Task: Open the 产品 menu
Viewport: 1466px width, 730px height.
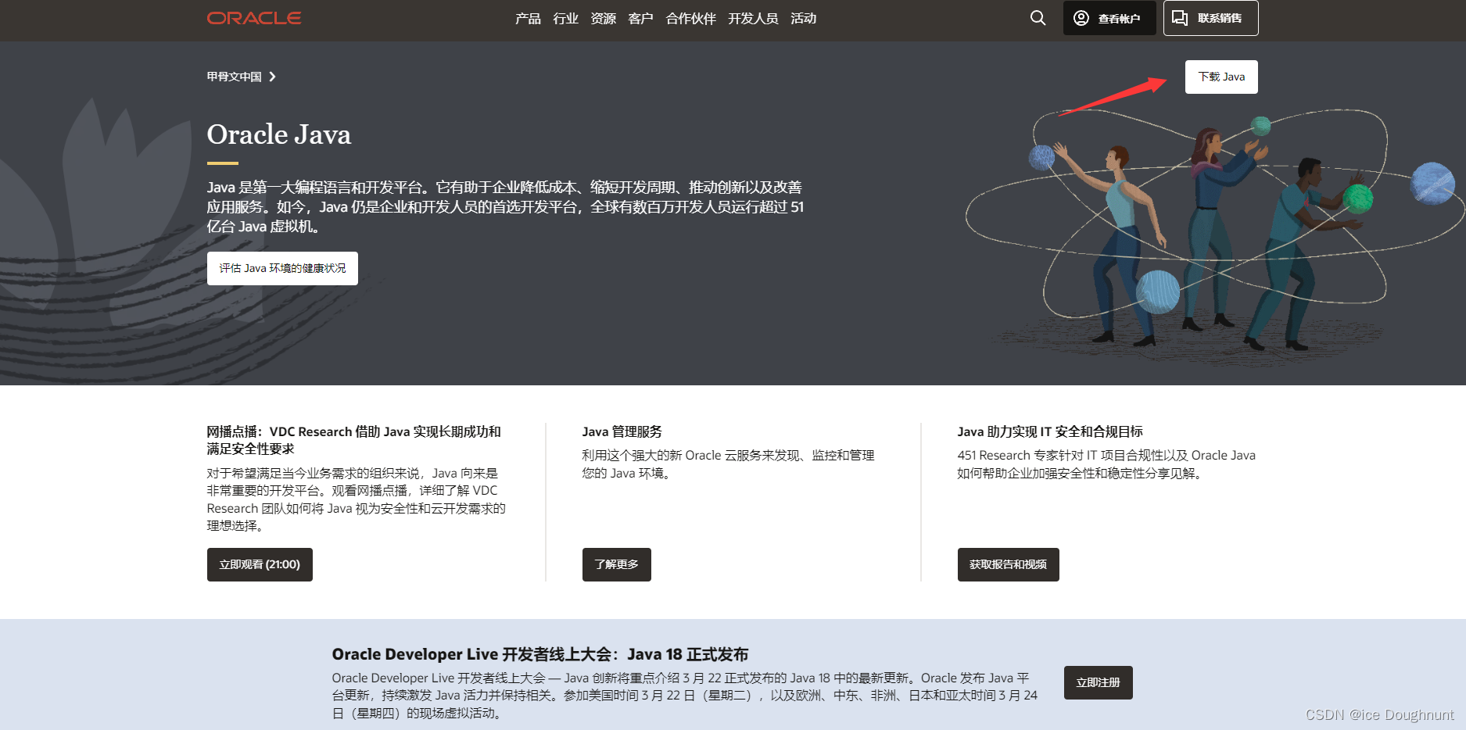Action: point(528,18)
